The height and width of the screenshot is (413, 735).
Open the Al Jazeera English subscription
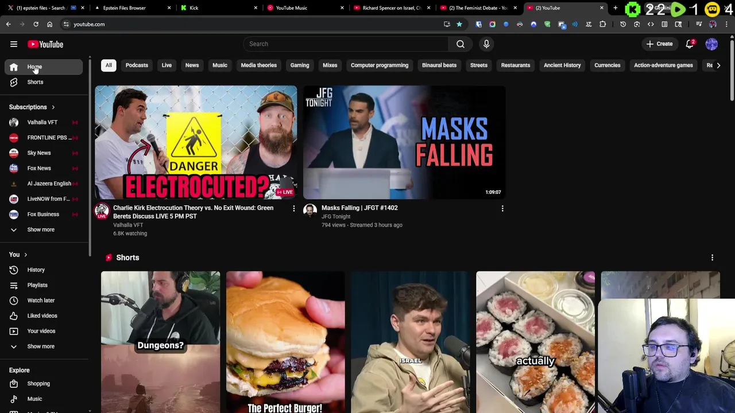tap(44, 184)
